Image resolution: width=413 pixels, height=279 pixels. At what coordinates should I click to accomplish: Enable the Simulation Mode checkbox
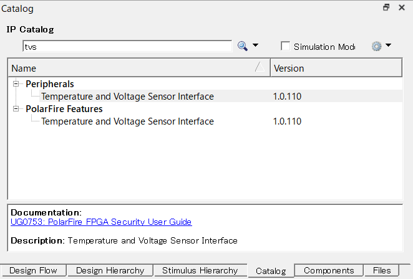click(286, 46)
